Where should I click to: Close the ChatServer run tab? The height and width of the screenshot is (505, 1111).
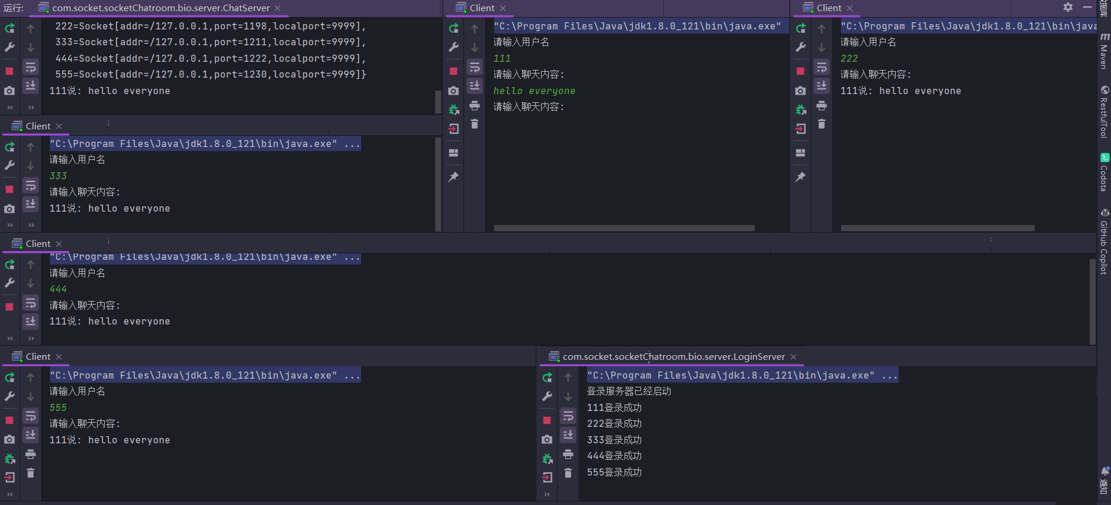278,8
